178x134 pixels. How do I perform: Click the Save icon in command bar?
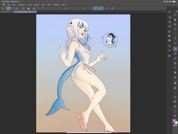[34, 8]
